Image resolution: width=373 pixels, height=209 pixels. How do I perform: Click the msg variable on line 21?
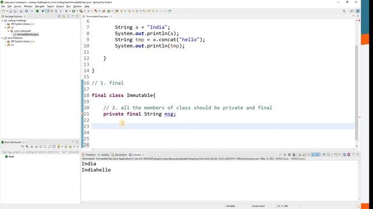[x=168, y=114]
